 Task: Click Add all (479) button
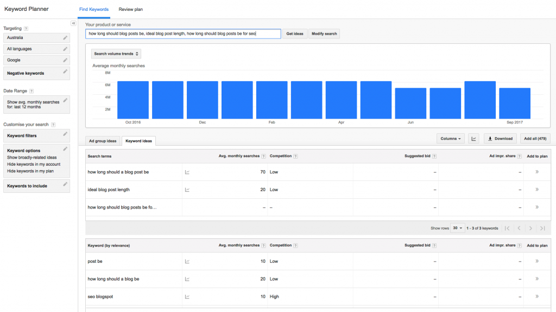click(x=535, y=139)
